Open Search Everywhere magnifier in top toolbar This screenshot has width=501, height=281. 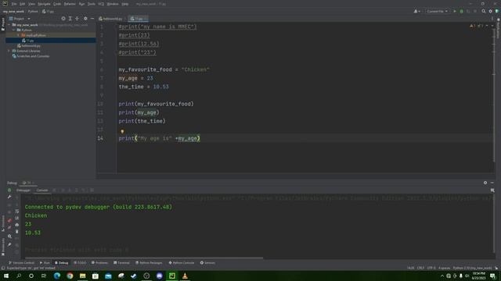coord(484,11)
